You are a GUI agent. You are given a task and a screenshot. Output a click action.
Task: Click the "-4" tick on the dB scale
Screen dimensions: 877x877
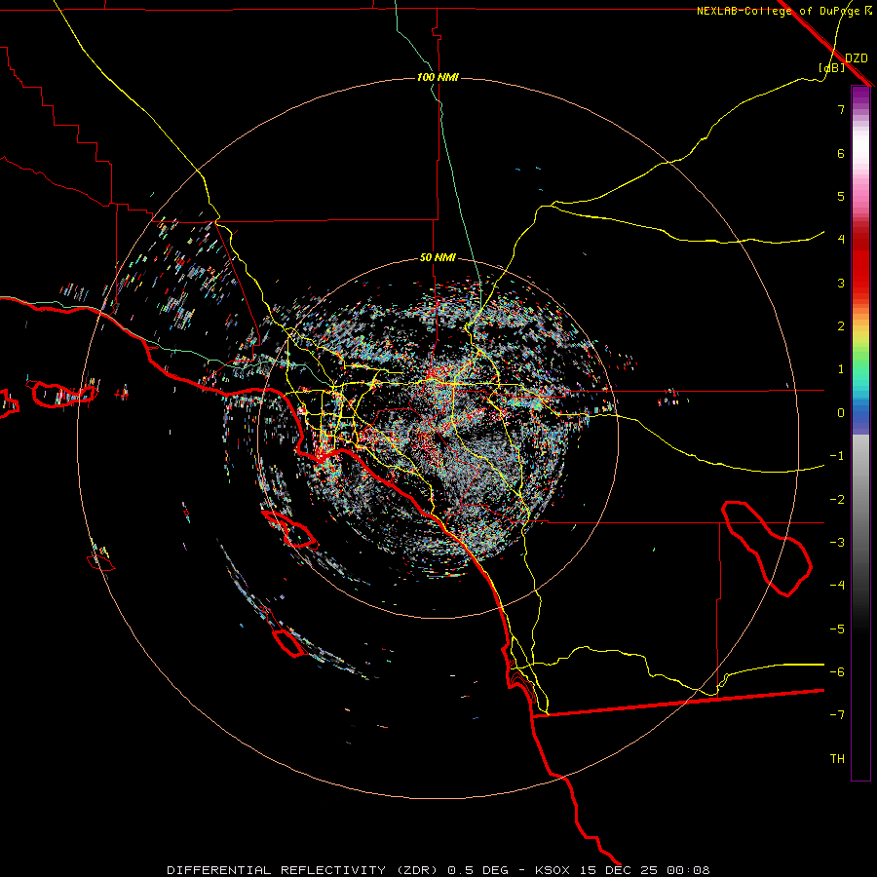coord(837,586)
